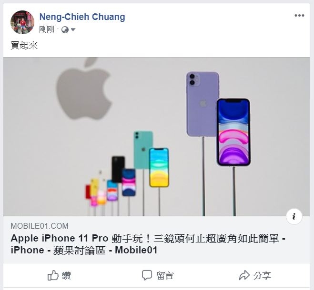Click the 剛剛 post timestamp

47,29
